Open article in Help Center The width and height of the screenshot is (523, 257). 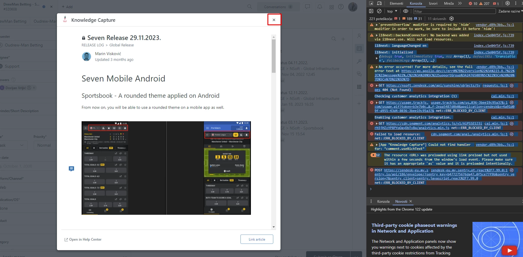[83, 239]
